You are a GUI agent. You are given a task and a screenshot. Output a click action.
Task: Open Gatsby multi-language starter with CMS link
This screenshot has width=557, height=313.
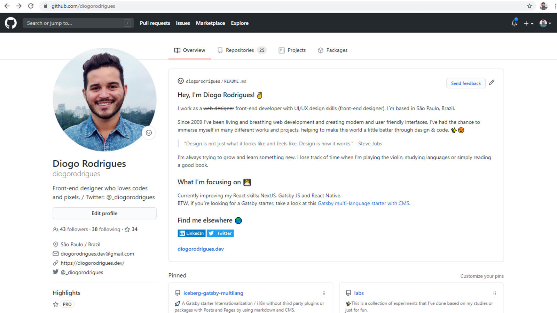(363, 203)
